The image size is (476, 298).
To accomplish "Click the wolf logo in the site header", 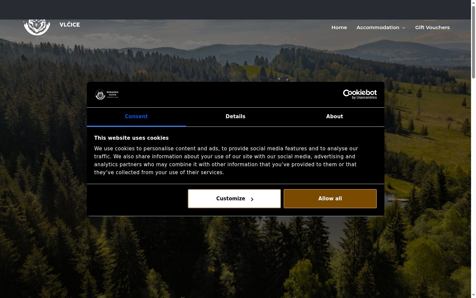I will 37,27.
